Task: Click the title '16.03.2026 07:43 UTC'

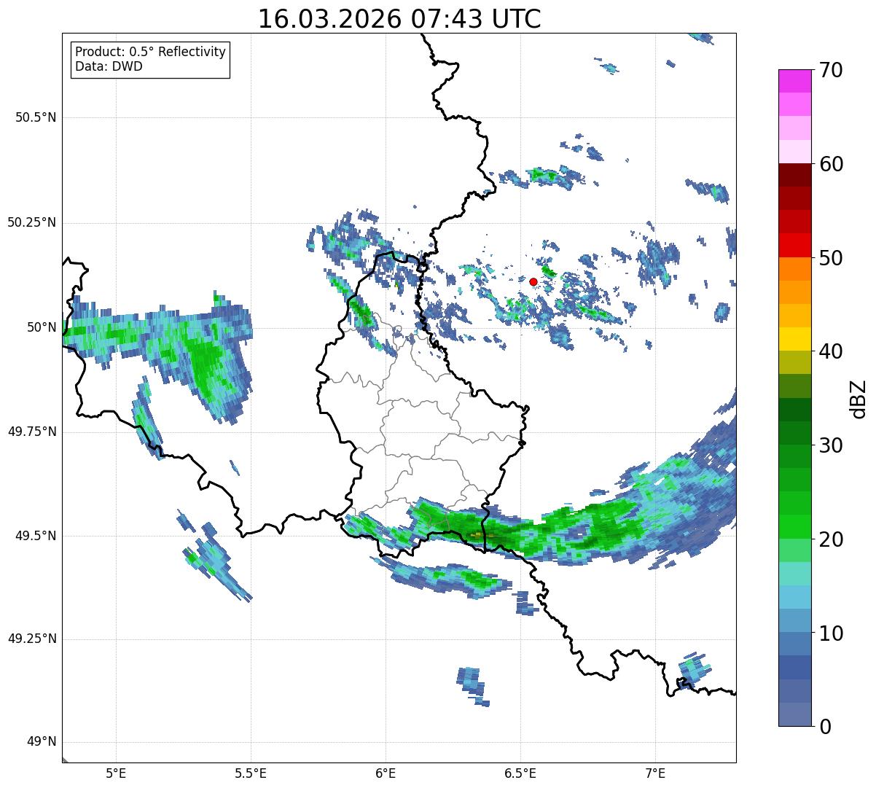Action: point(399,19)
